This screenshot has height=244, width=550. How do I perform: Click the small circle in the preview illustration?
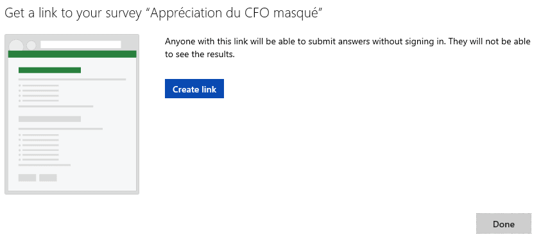31,46
